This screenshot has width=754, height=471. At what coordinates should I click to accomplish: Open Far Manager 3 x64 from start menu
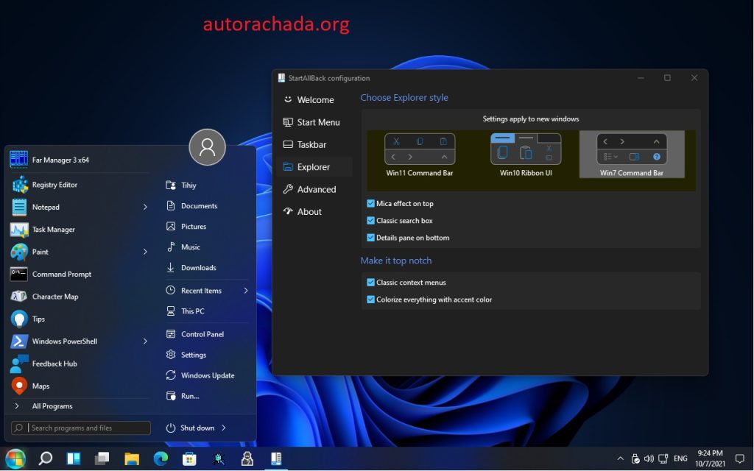coord(80,160)
